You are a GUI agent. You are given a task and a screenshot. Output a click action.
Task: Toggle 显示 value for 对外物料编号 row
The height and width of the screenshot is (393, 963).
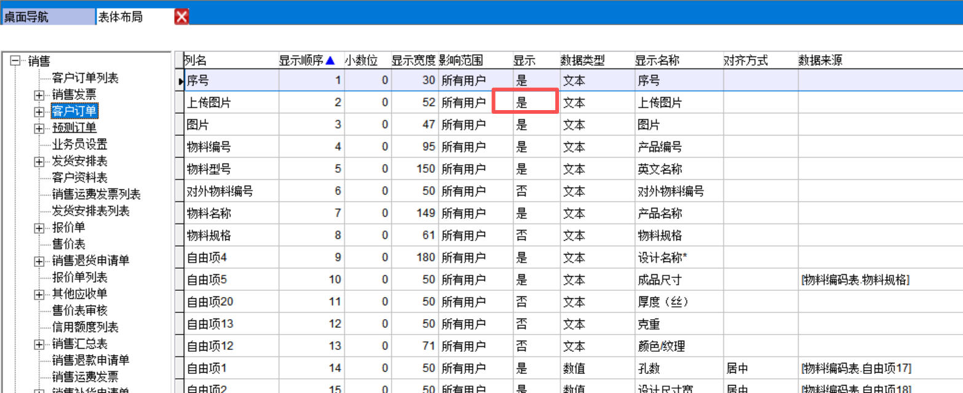(x=521, y=191)
